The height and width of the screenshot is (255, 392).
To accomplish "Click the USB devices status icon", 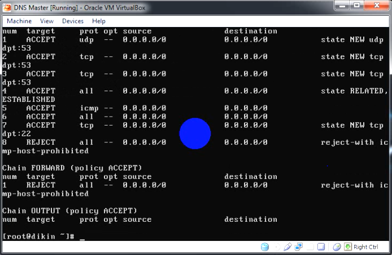I will (x=288, y=247).
